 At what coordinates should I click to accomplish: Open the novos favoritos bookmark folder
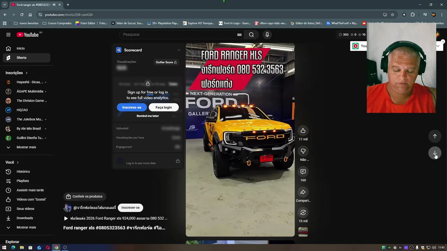tap(26, 23)
